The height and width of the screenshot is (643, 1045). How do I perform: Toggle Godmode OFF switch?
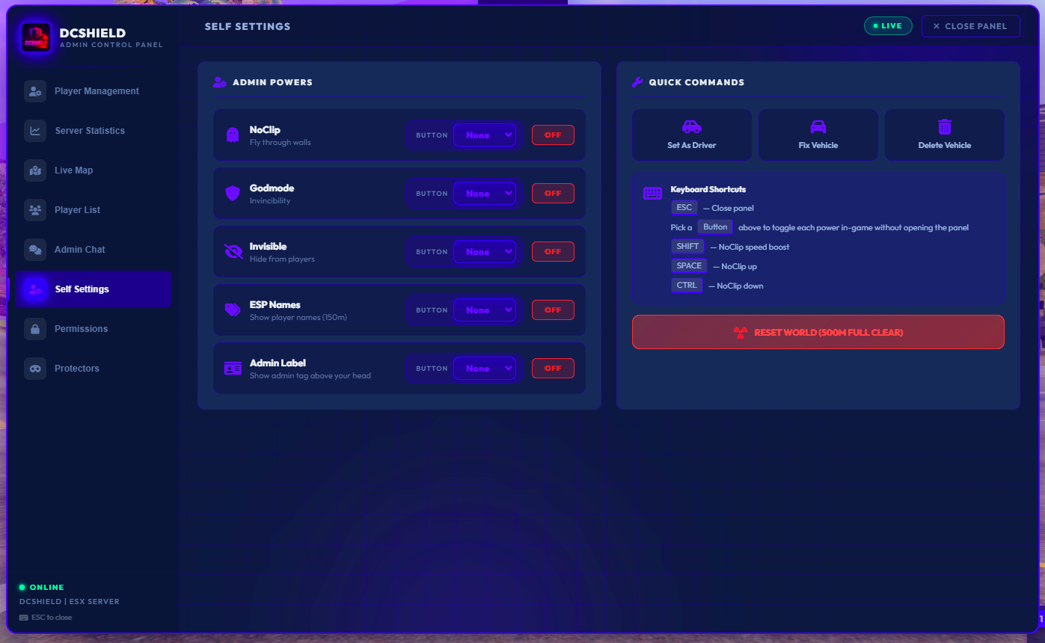553,194
